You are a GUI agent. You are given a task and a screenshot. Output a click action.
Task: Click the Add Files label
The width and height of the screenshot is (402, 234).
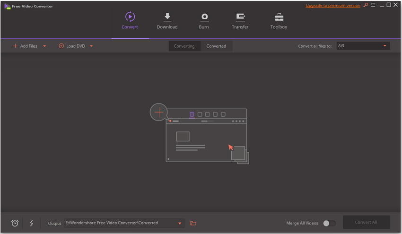(x=29, y=46)
